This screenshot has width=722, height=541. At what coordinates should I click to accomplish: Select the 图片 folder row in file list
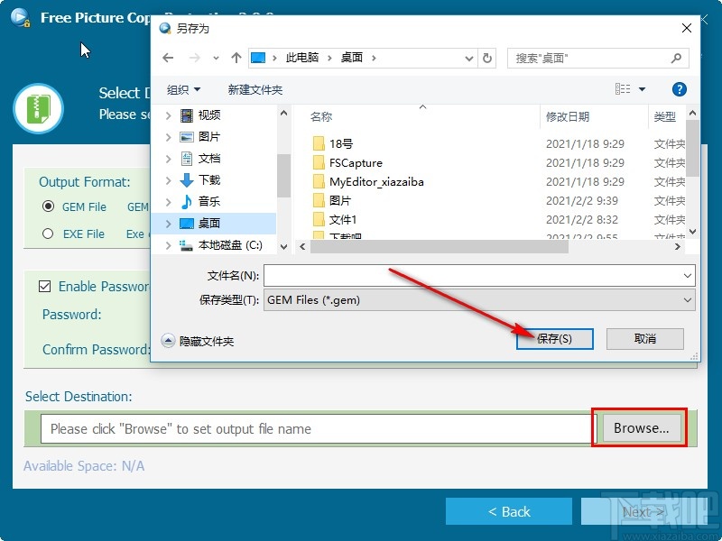point(497,200)
